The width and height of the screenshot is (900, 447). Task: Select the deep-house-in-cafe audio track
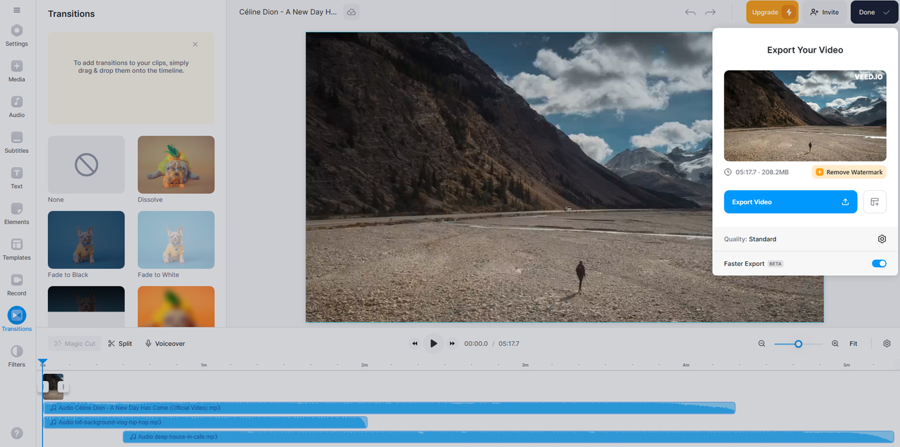508,436
